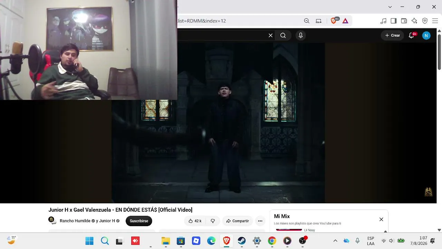Open the three-dot more actions menu
Viewport: 442px width, 249px height.
(x=260, y=221)
